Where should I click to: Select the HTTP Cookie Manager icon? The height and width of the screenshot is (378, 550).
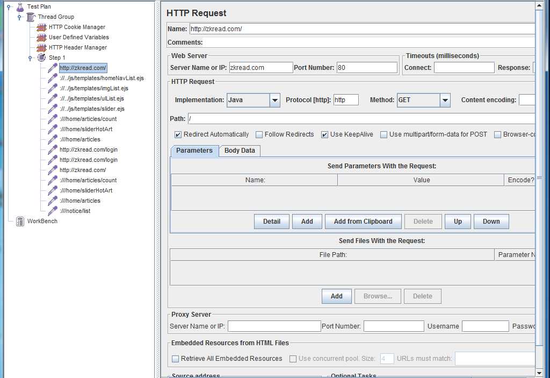click(41, 27)
